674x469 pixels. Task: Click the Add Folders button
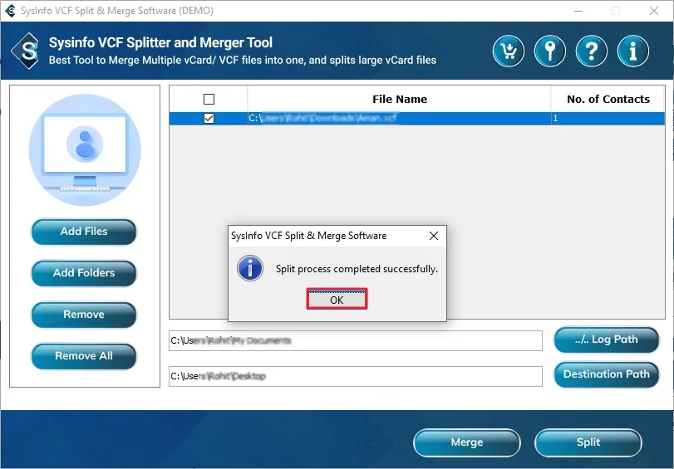click(84, 273)
